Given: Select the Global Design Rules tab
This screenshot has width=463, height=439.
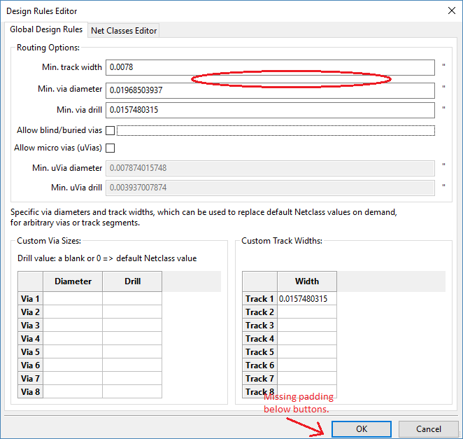Looking at the screenshot, I should click(46, 30).
